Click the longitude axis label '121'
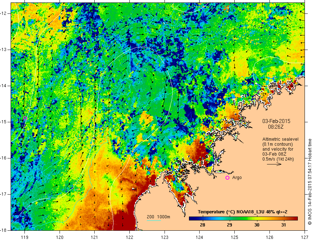 [x=95, y=237]
